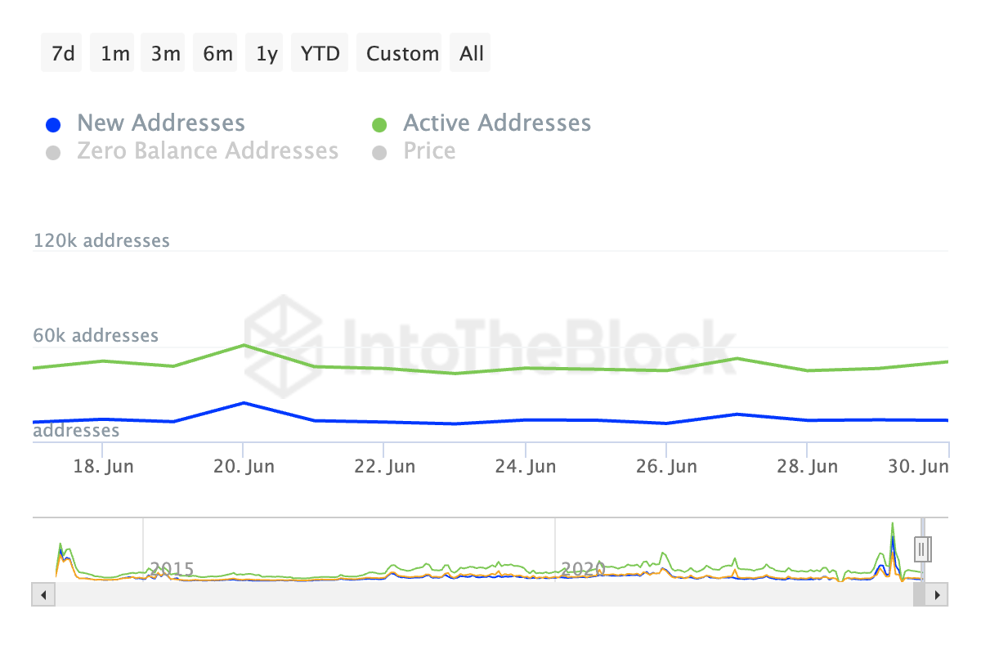Screen dimensions: 981x654
Task: Show the 1y time range
Action: click(x=267, y=54)
